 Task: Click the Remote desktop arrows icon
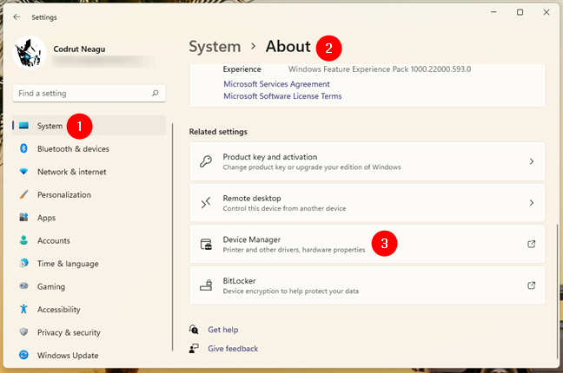click(x=206, y=203)
